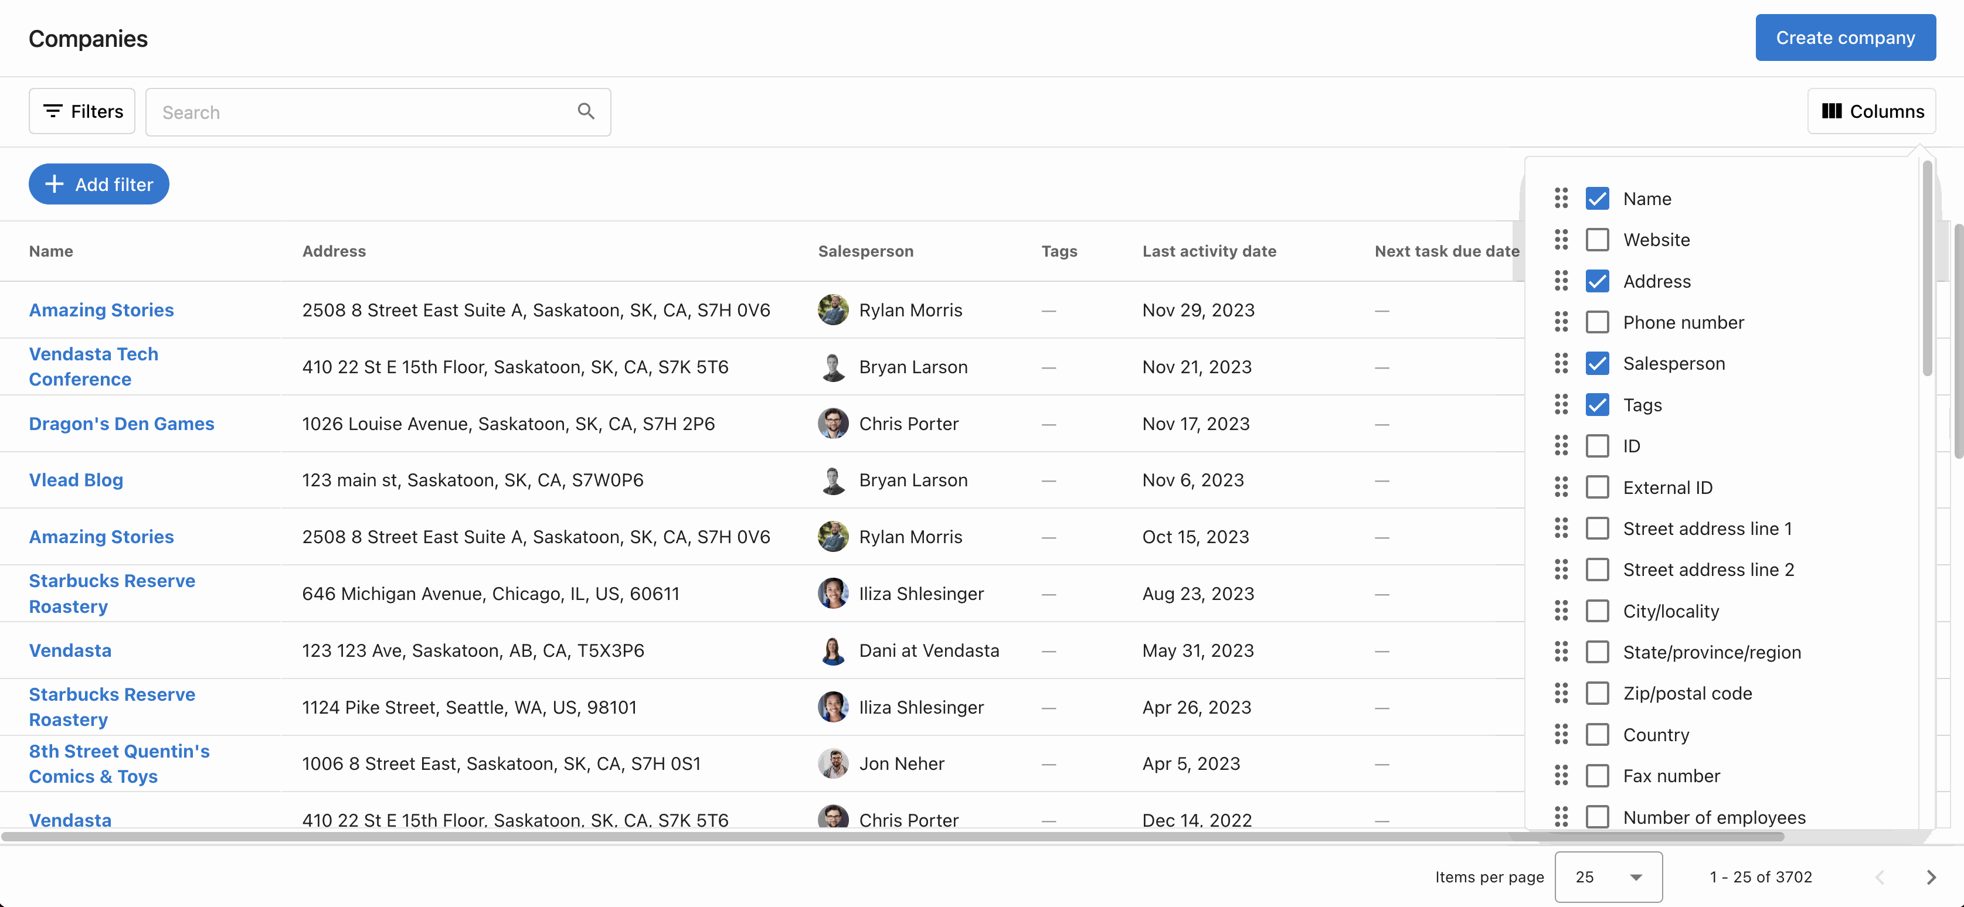Go to next page arrow

[1931, 877]
